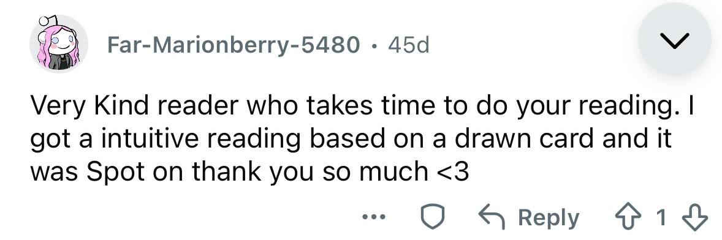Open the pink-haired Snoo avatar

pos(58,43)
